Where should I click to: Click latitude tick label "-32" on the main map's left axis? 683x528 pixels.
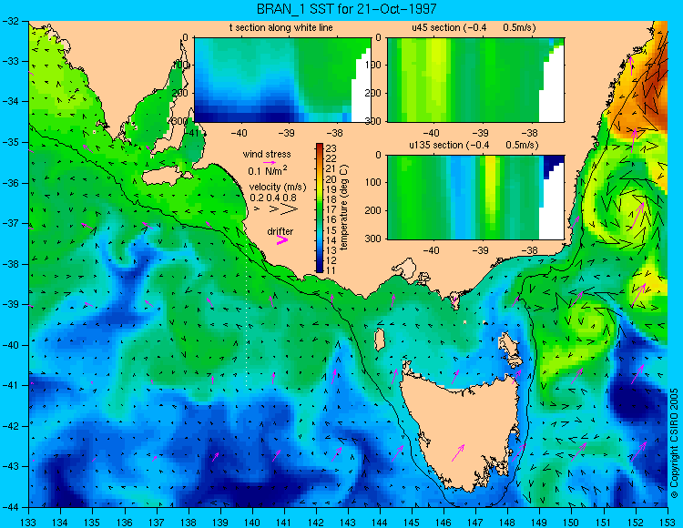click(x=10, y=20)
